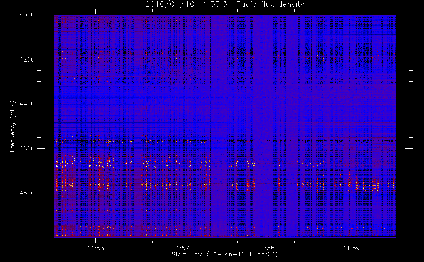Click the 11:59 time tick label

[351, 248]
